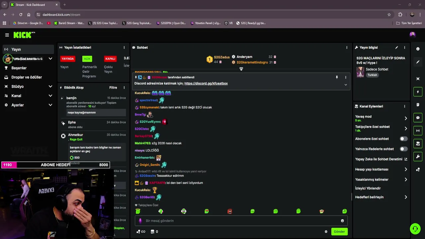The height and width of the screenshot is (239, 425).
Task: Click the pencil icon in right rail
Action: point(418,62)
